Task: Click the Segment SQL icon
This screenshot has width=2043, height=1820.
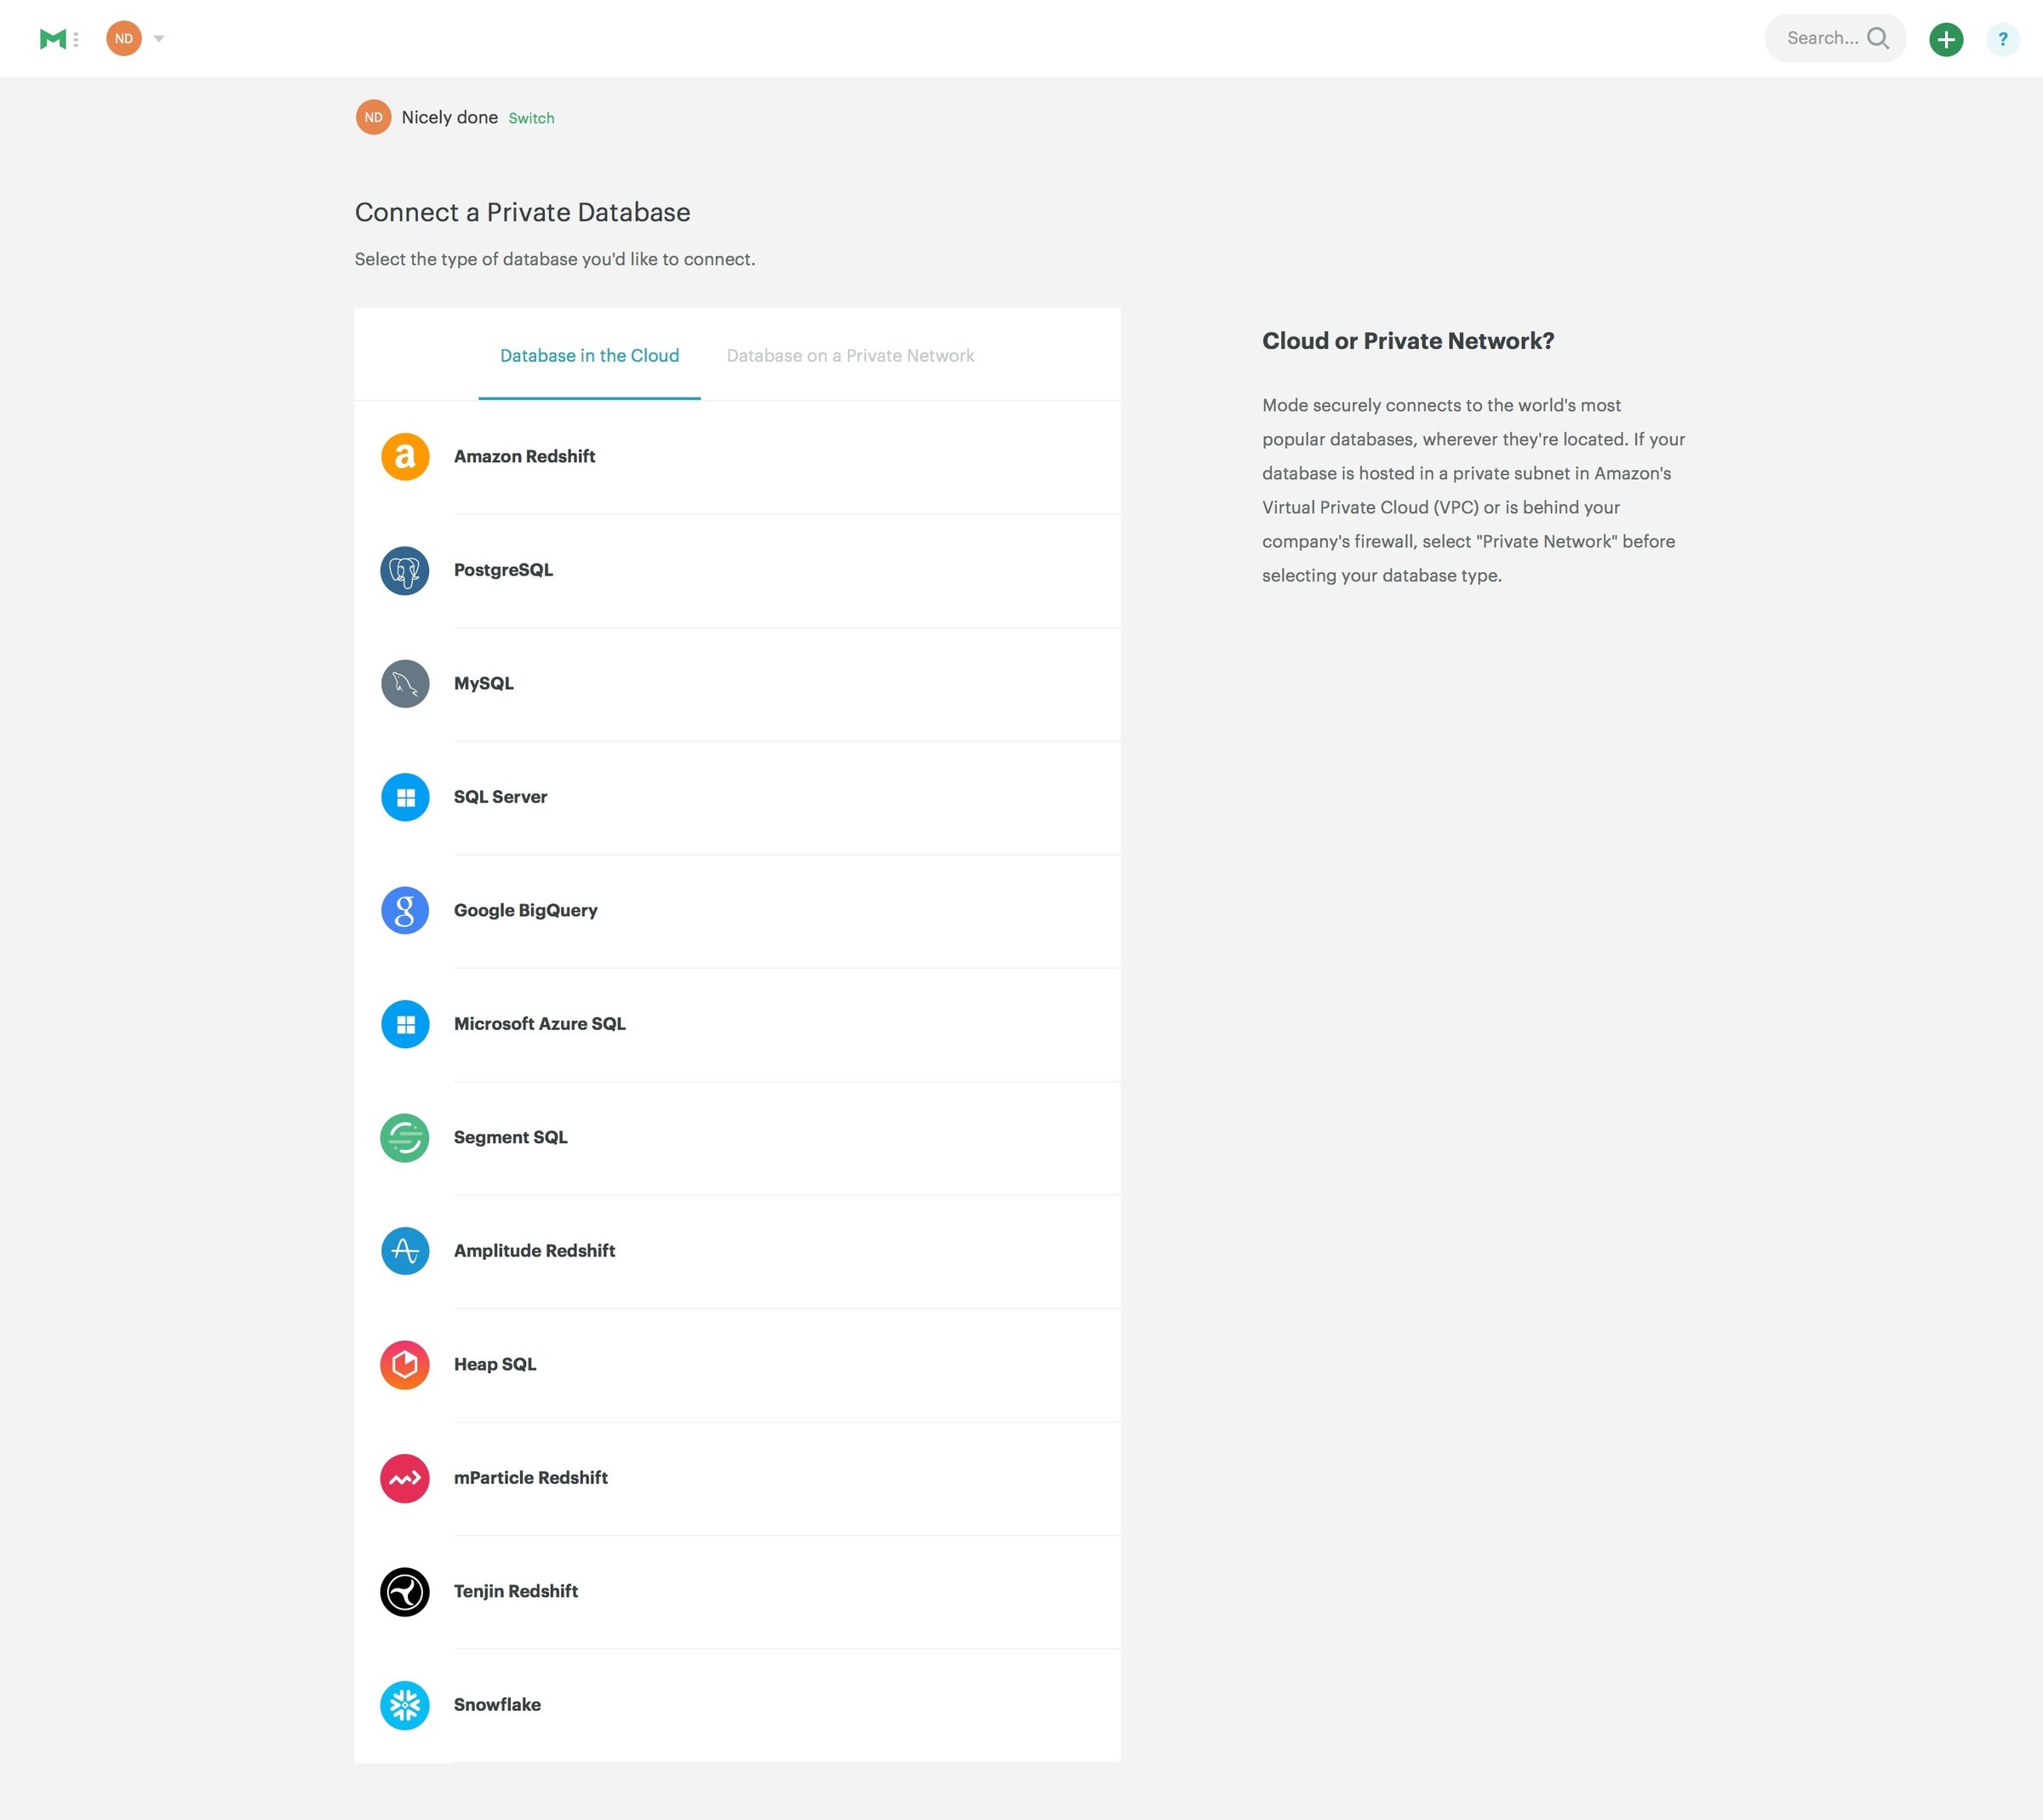Action: (405, 1138)
